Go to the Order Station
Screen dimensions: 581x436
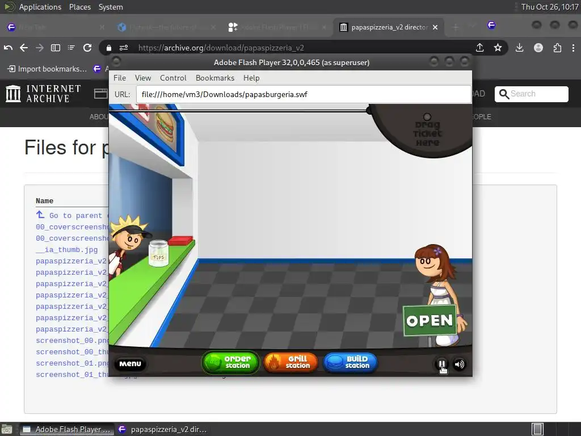[x=230, y=362]
